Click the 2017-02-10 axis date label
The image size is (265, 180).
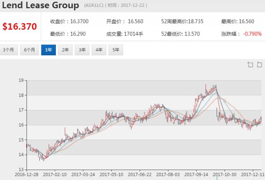tap(55, 175)
